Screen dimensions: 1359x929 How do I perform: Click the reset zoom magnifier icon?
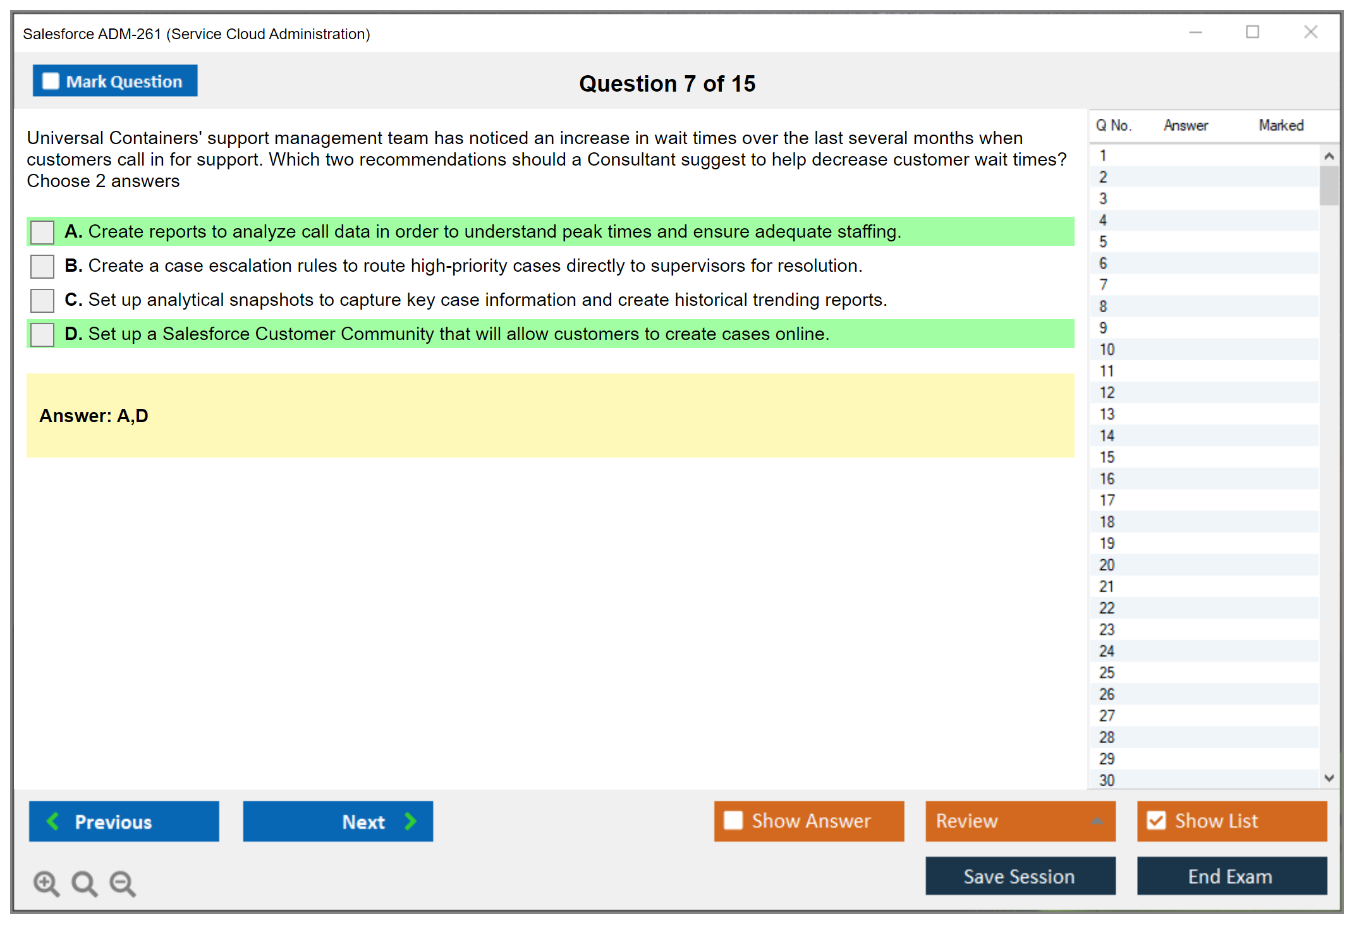pyautogui.click(x=84, y=883)
